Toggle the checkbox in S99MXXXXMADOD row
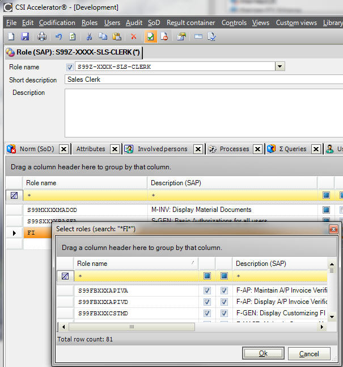The width and height of the screenshot is (343, 367). [x=326, y=210]
